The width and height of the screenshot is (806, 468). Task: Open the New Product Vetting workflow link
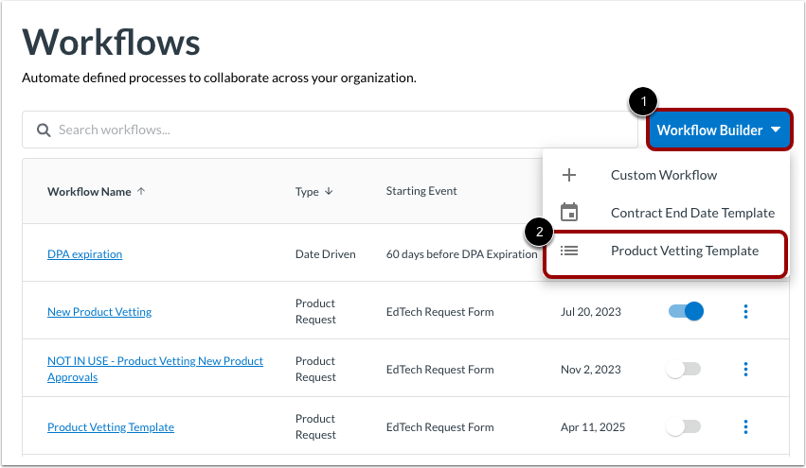[x=99, y=311]
